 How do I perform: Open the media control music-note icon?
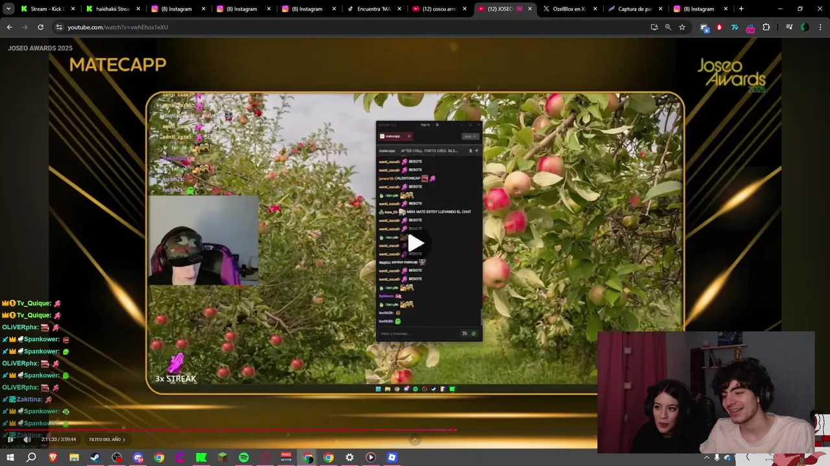(x=789, y=27)
